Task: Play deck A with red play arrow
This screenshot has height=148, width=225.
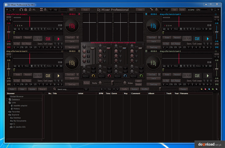Action: (x=58, y=39)
